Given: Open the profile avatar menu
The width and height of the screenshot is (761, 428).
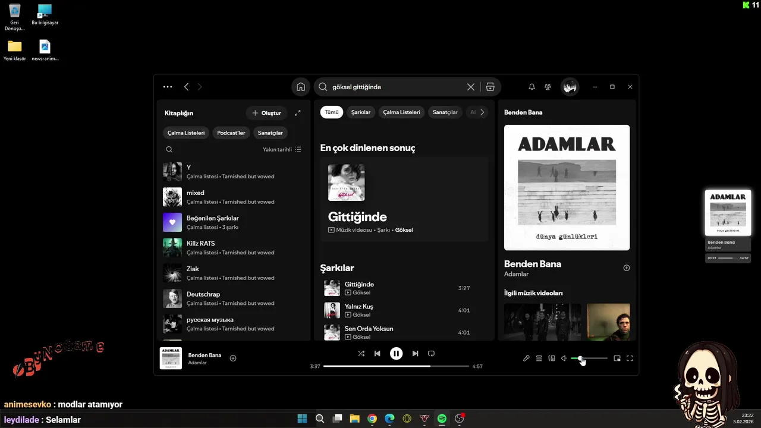Looking at the screenshot, I should click(x=570, y=87).
